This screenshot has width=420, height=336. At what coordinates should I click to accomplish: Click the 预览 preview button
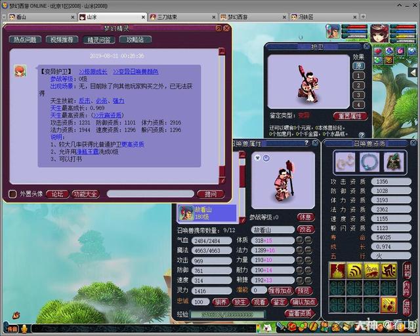coord(303,290)
